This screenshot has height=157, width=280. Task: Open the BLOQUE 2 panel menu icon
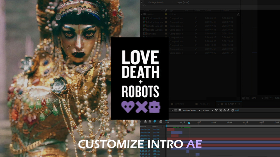(x=239, y=104)
